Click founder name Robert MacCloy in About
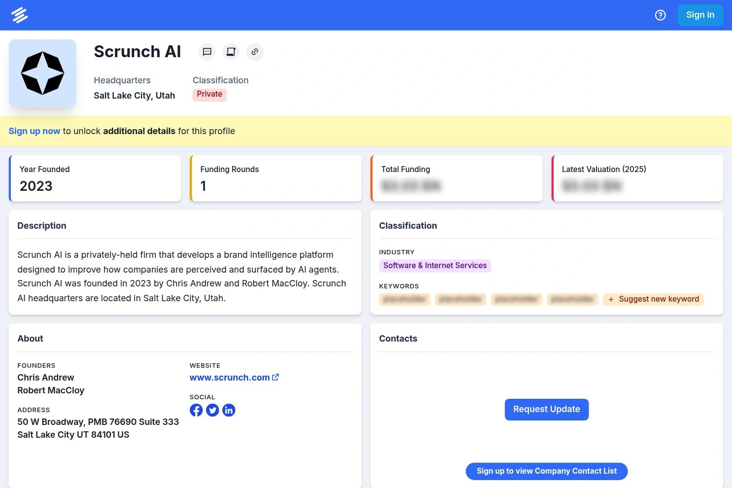This screenshot has height=488, width=732. pyautogui.click(x=51, y=390)
